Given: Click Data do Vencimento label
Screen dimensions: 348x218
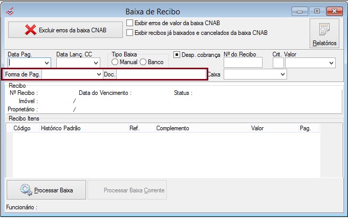Looking at the screenshot, I should click(x=105, y=93).
